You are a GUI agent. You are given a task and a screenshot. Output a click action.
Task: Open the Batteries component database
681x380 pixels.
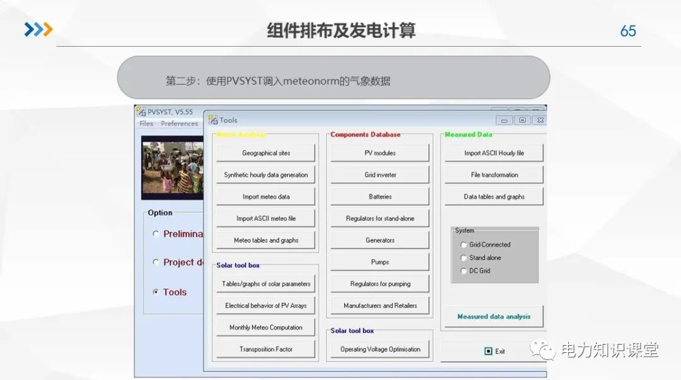click(380, 196)
